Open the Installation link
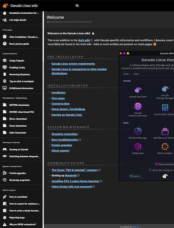Image resolution: width=174 pixels, height=228 pixels. 58,93
